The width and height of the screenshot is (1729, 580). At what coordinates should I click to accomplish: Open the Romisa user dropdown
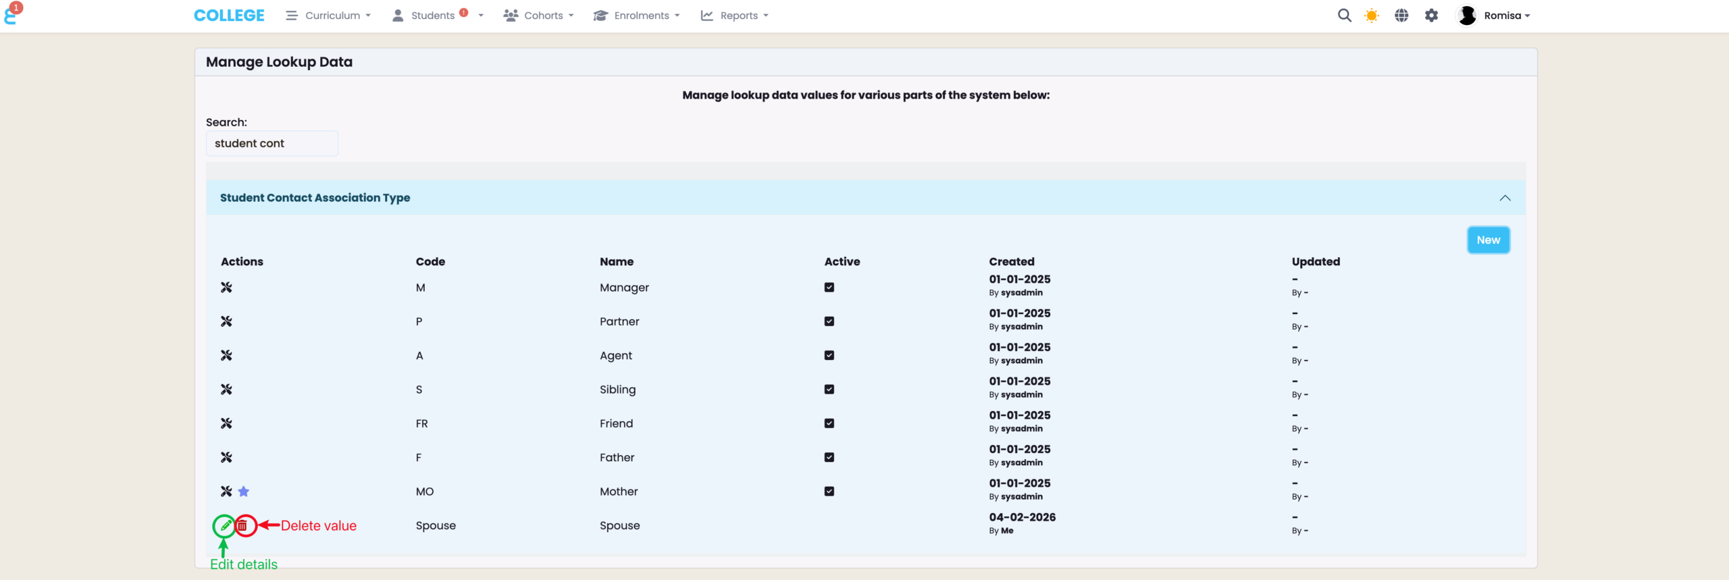(1494, 16)
